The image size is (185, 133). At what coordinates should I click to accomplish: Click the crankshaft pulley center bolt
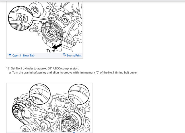point(51,32)
